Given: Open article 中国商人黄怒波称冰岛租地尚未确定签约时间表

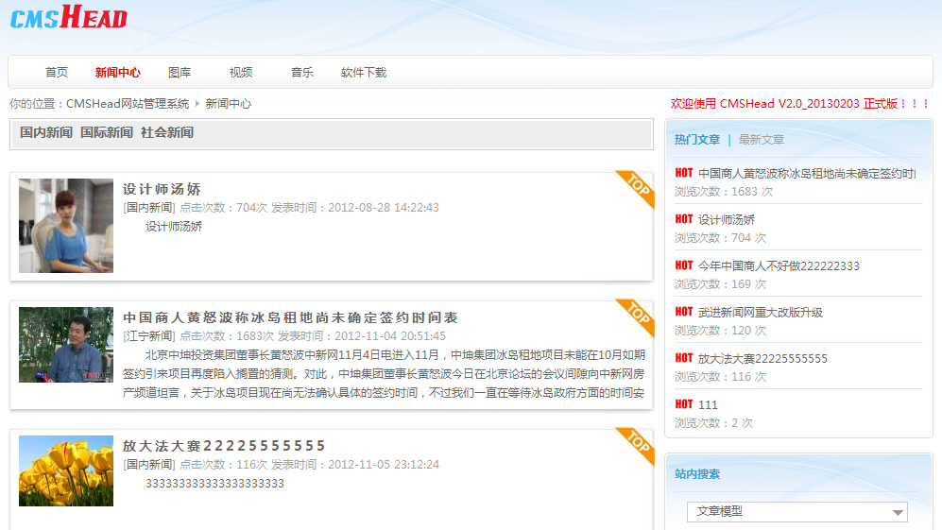Looking at the screenshot, I should [290, 317].
